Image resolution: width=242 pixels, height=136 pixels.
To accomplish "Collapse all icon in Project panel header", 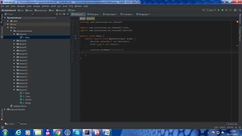I will 60,14.
